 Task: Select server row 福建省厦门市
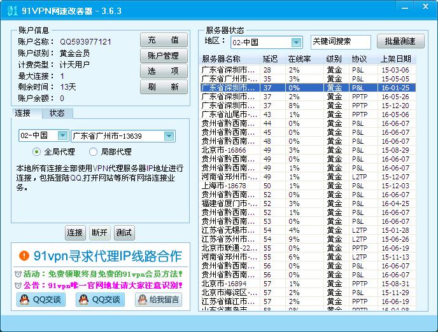[x=308, y=204]
